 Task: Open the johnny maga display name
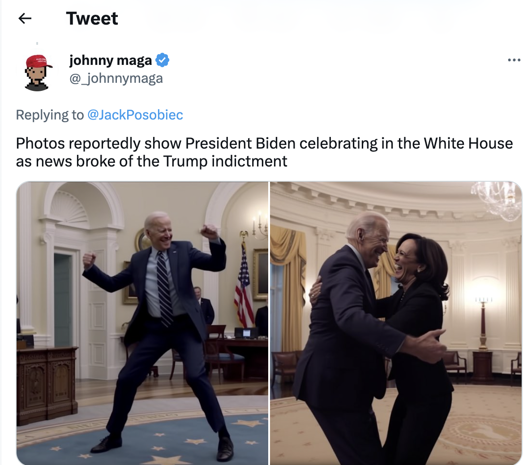[x=111, y=60]
